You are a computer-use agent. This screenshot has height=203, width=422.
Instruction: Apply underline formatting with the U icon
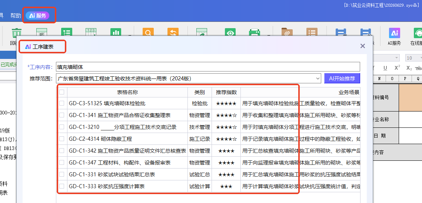pyautogui.click(x=385, y=68)
